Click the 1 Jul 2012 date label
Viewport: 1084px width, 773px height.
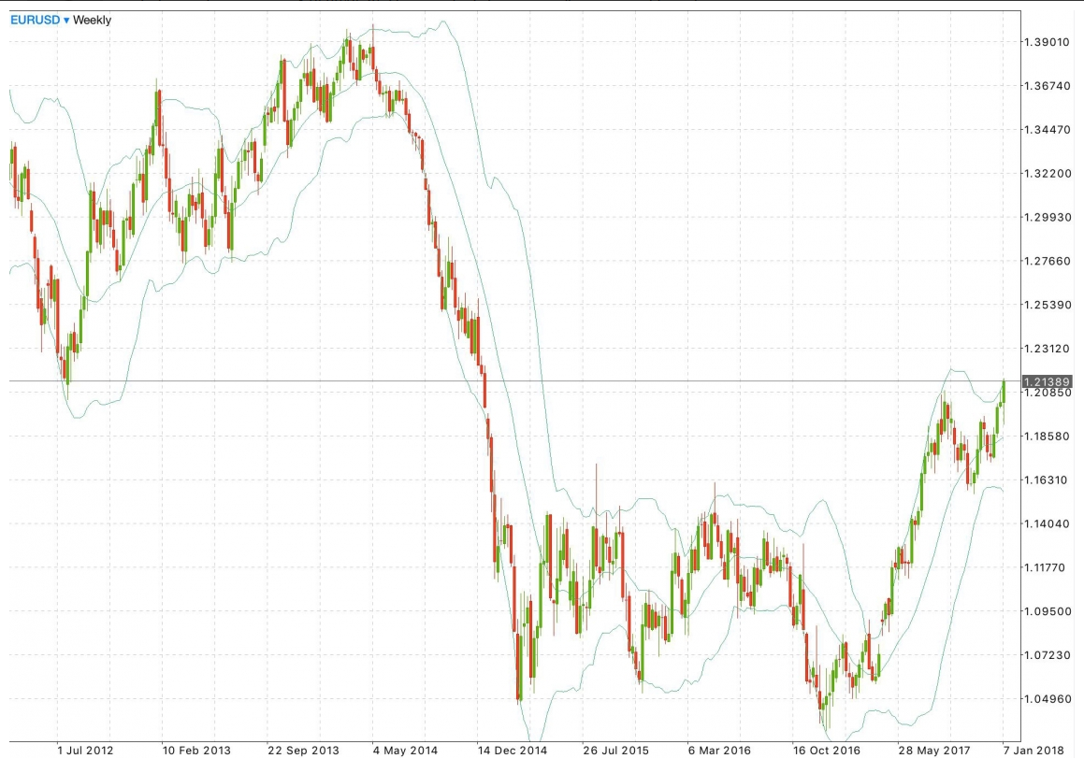85,751
